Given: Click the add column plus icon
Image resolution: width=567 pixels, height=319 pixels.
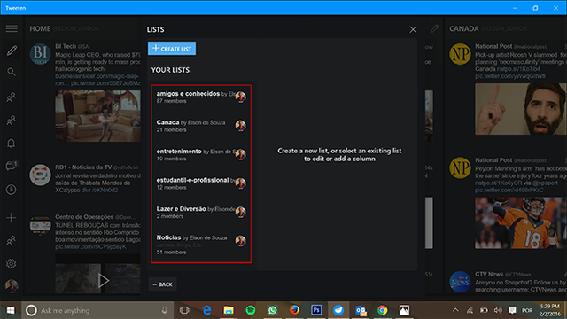Looking at the screenshot, I should [x=12, y=218].
